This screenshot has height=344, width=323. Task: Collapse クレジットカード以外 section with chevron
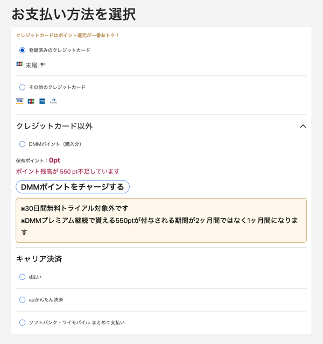click(x=303, y=126)
